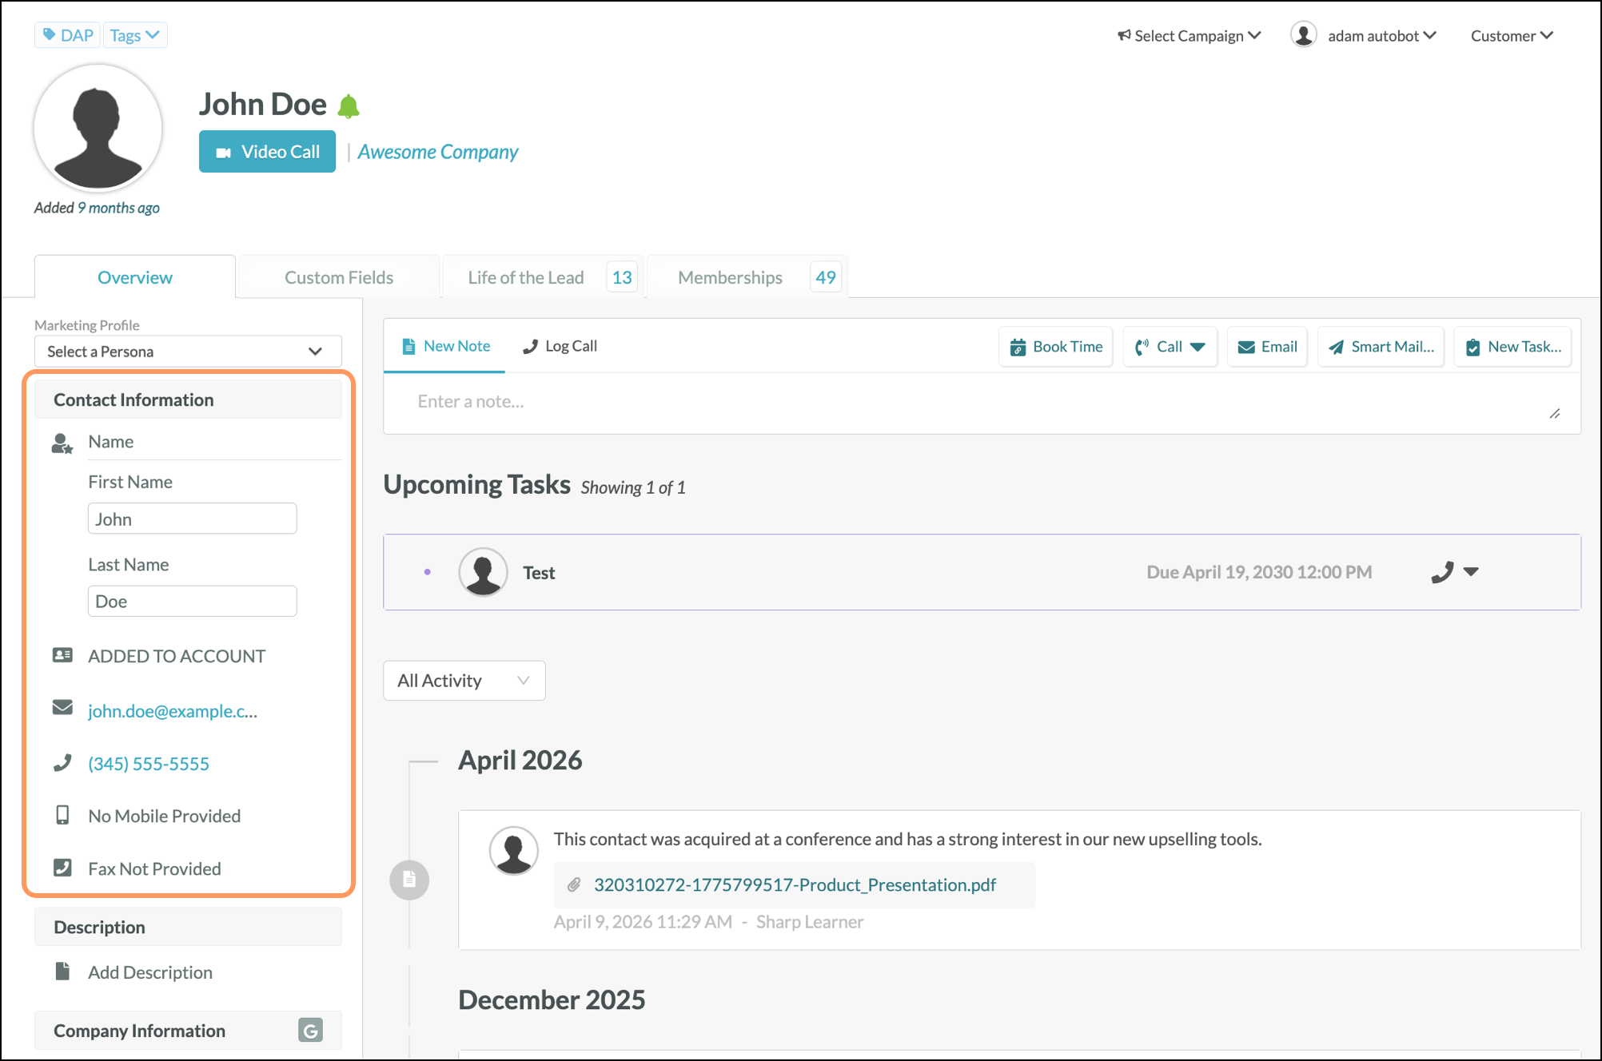This screenshot has height=1061, width=1602.
Task: Click the 49 count badge on Memberships
Action: (826, 277)
